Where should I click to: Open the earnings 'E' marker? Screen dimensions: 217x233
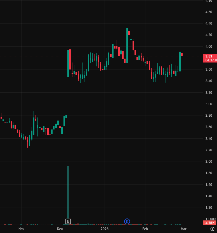pos(68,221)
